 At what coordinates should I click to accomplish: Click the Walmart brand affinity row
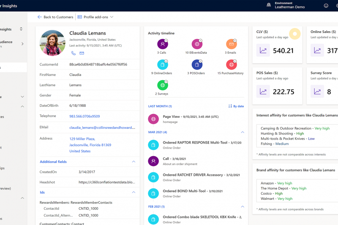coord(277,199)
